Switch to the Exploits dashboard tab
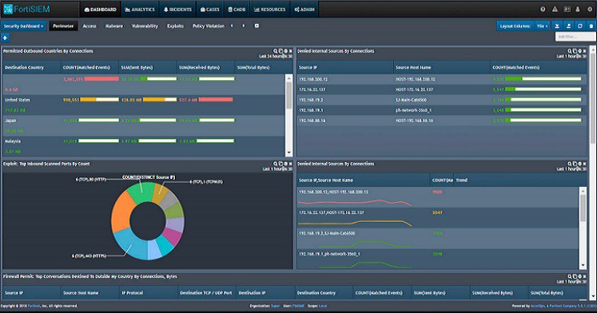The image size is (597, 313). pos(175,26)
